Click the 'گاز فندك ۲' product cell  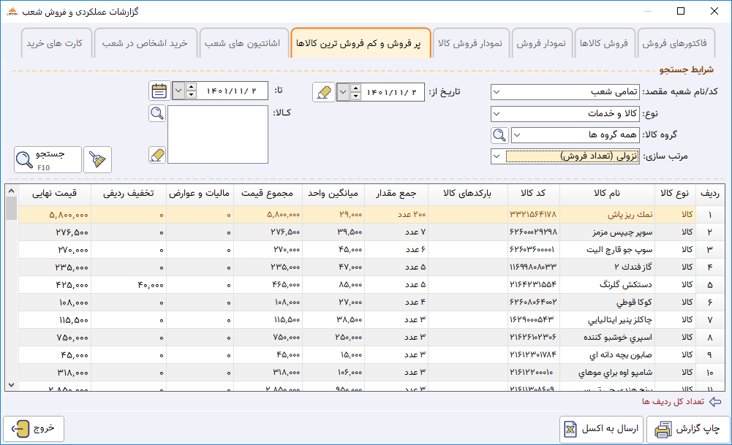tap(606, 267)
